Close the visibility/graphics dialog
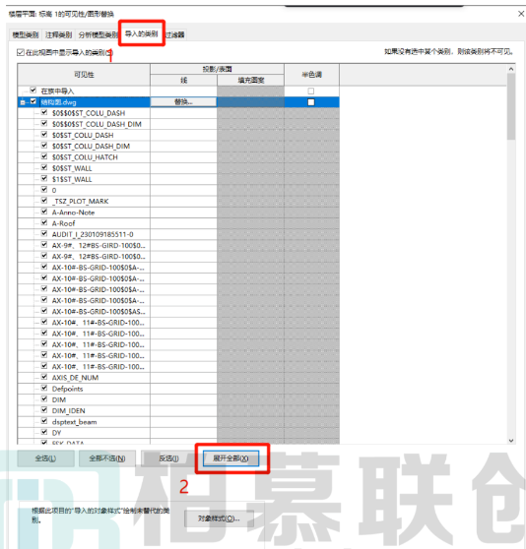The width and height of the screenshot is (526, 549). (521, 14)
